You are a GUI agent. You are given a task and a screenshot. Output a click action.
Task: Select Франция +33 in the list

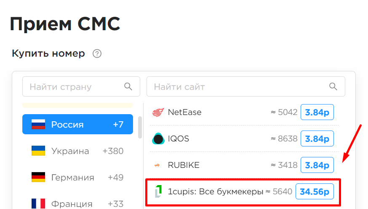tap(77, 203)
